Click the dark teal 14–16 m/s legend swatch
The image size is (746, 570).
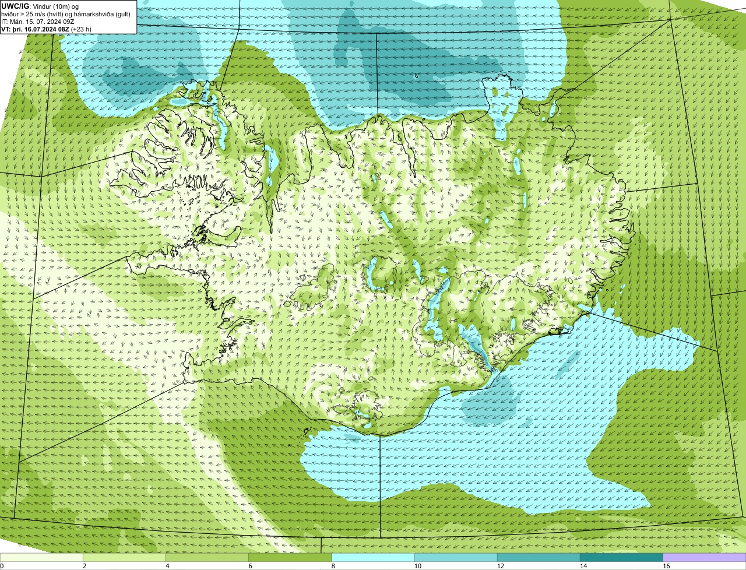(621, 557)
